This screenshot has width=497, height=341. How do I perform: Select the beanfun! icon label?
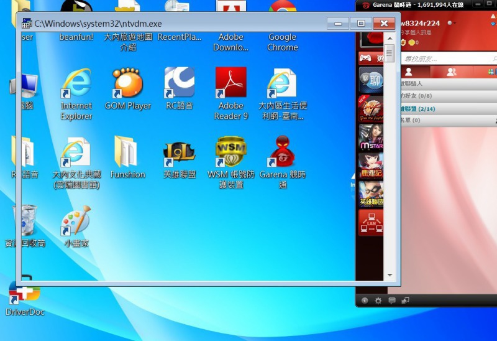click(x=76, y=37)
